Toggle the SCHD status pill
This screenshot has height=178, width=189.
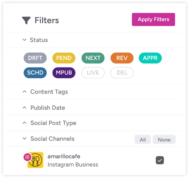(x=35, y=73)
